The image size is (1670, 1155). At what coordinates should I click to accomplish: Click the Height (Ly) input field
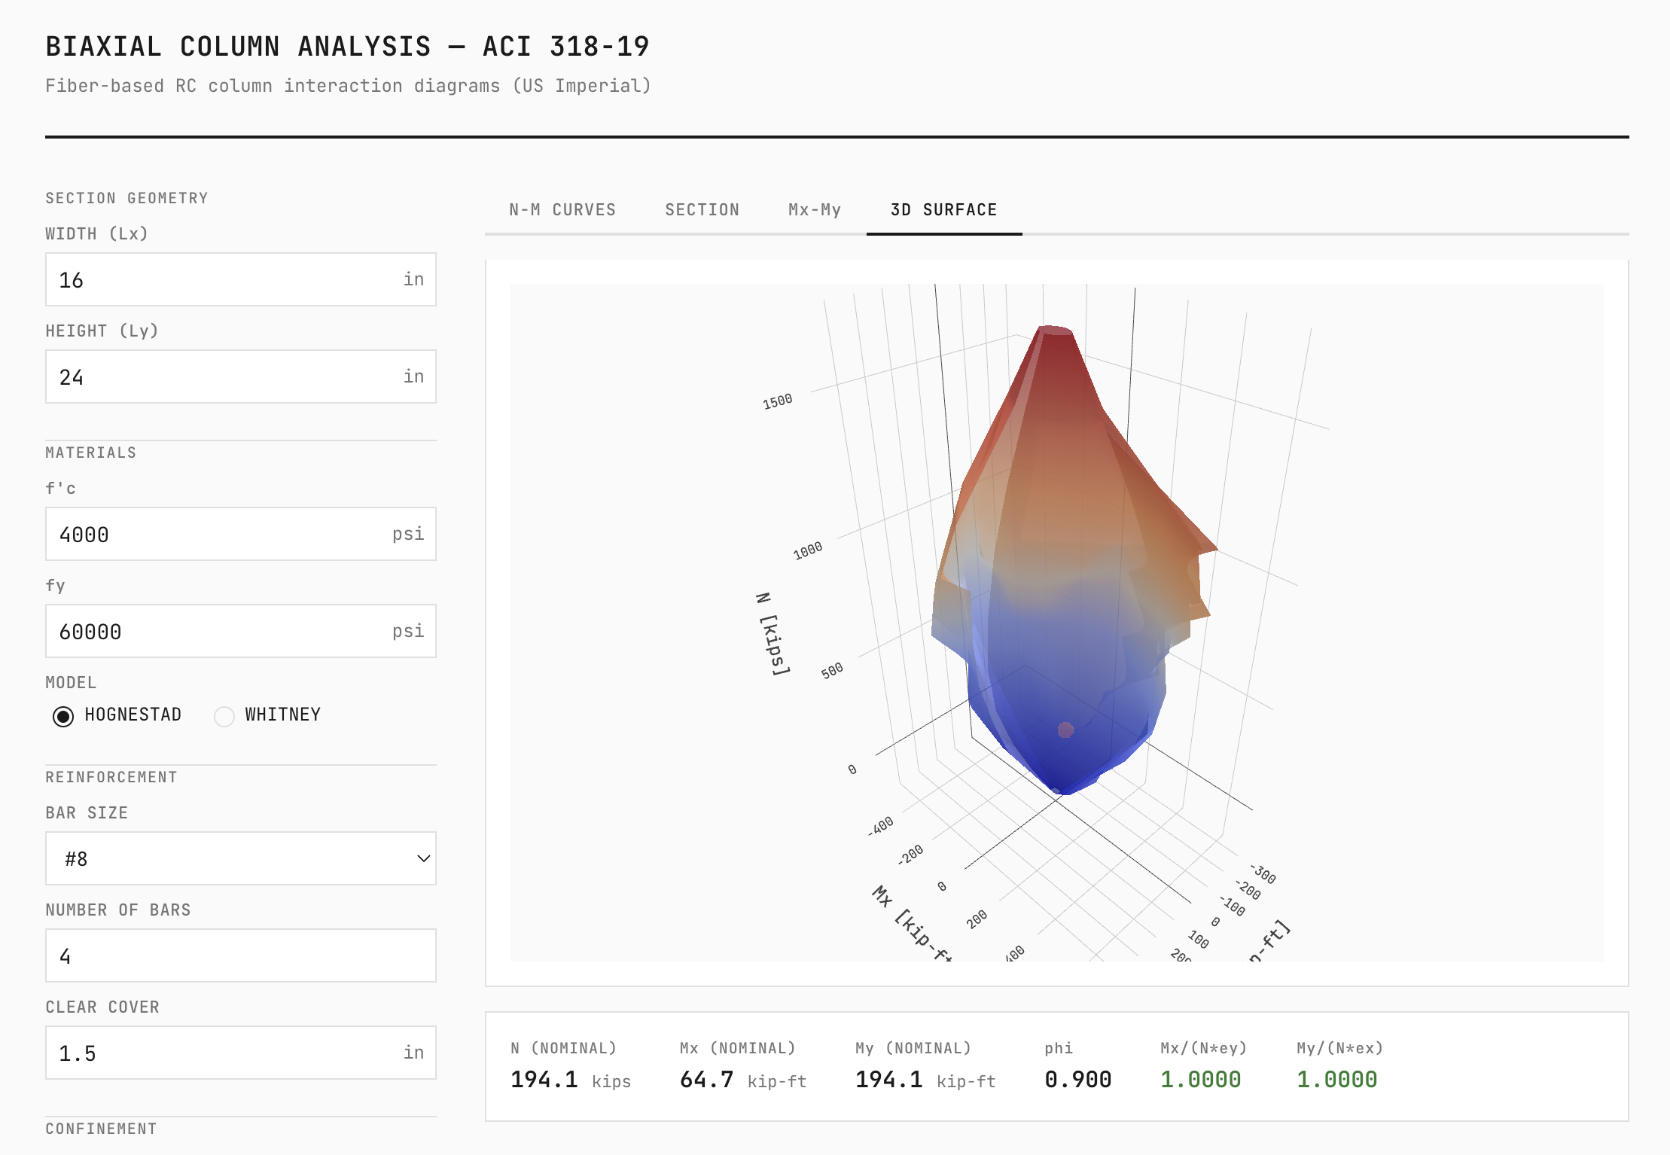click(x=226, y=376)
